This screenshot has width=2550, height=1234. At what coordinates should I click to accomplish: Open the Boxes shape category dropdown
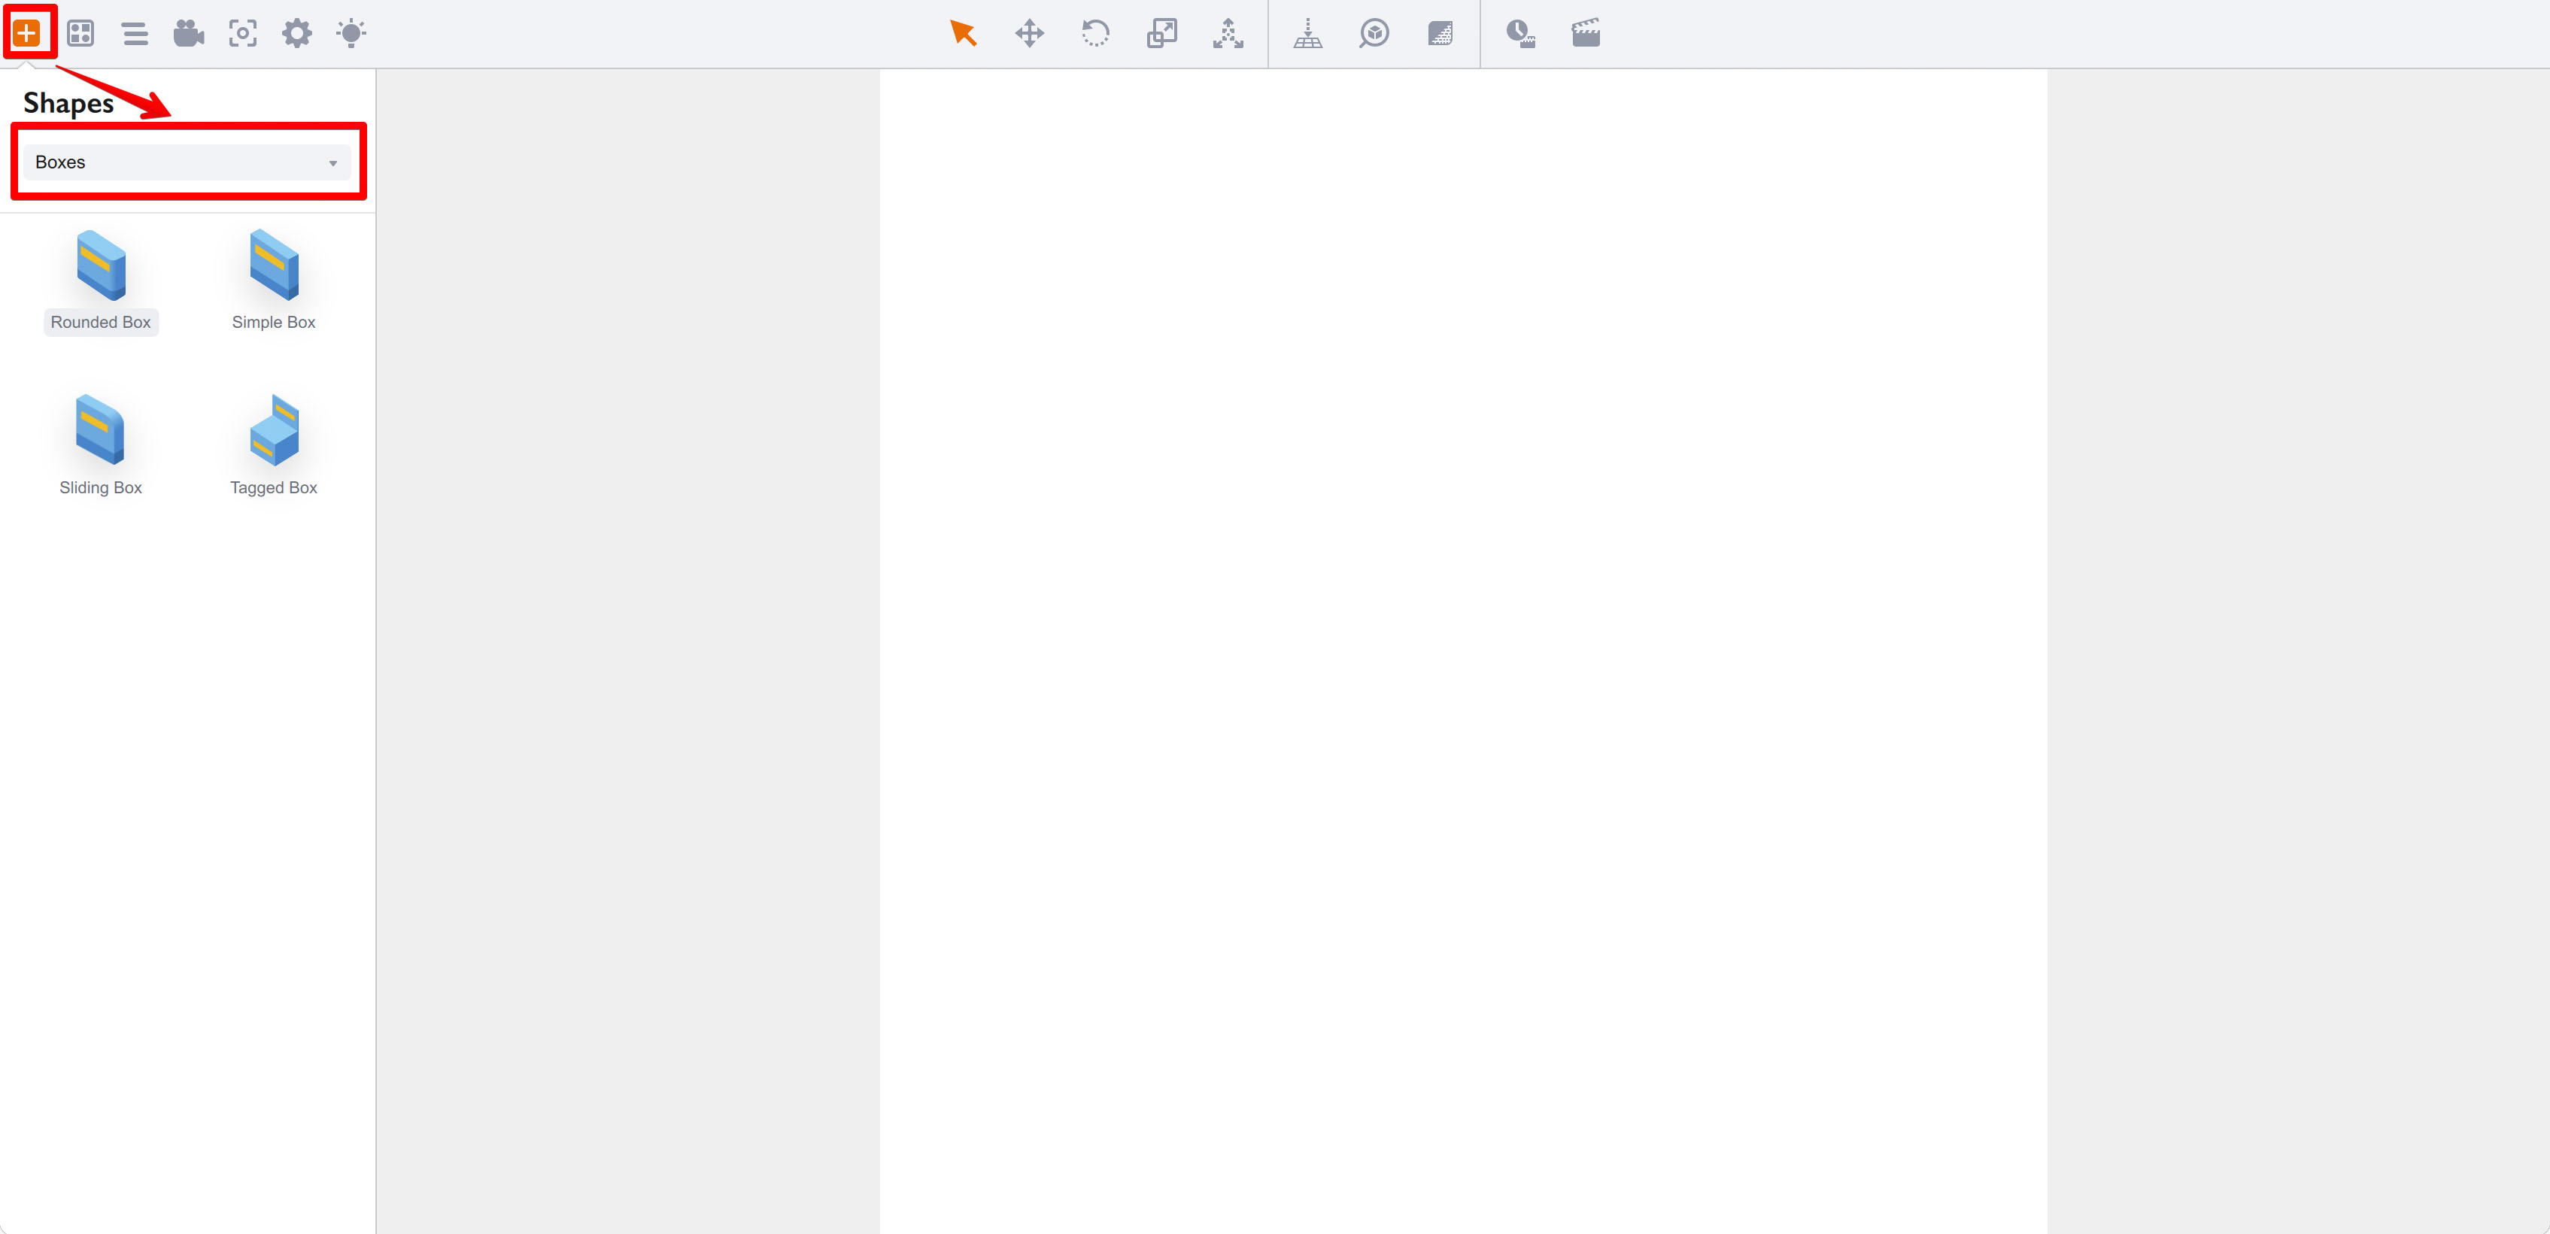click(186, 162)
